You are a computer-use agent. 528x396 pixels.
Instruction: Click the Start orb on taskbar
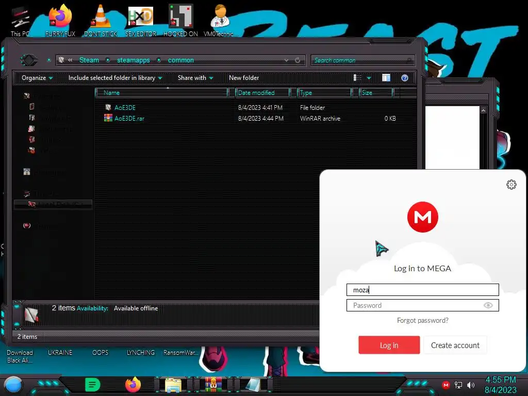coord(13,385)
